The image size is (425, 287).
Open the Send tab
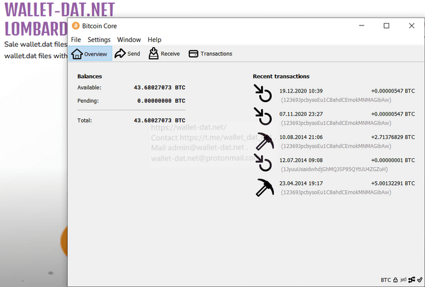(128, 54)
